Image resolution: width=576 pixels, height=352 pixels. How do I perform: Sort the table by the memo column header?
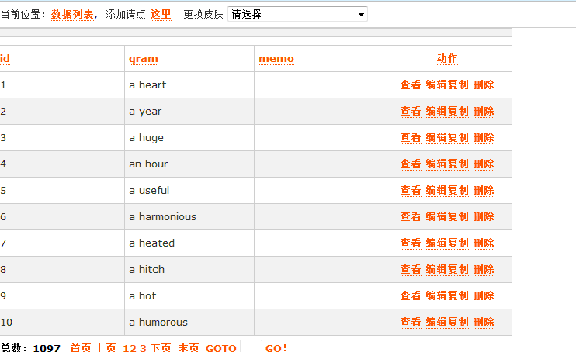coord(276,59)
